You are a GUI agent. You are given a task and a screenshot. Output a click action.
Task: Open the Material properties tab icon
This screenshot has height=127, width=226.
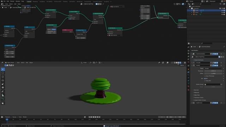click(188, 86)
